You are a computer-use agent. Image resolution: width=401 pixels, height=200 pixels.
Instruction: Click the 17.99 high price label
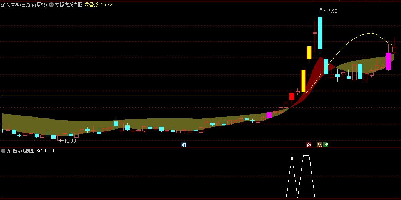click(332, 11)
